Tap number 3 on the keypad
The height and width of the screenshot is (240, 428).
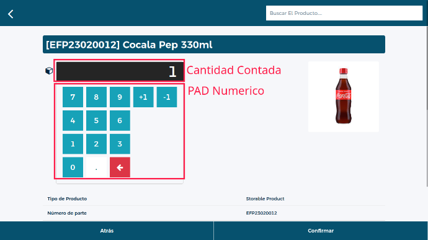(x=120, y=144)
